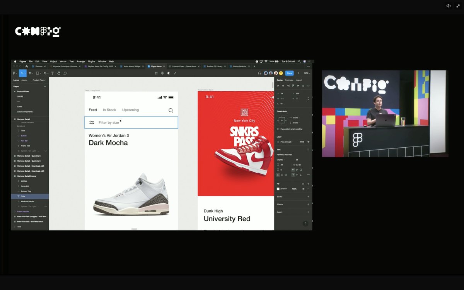464x290 pixels.
Task: Click align top icon in Design panel
Action: pyautogui.click(x=293, y=85)
